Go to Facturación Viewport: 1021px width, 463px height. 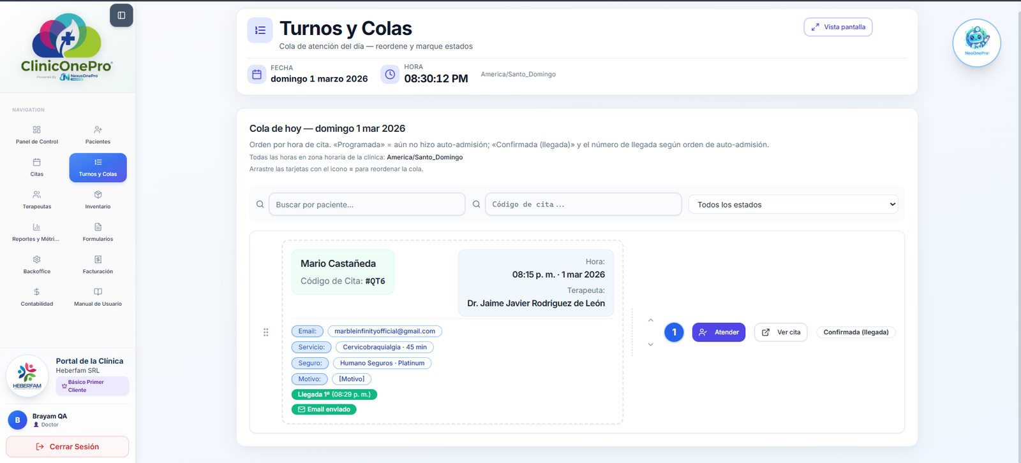(x=98, y=265)
